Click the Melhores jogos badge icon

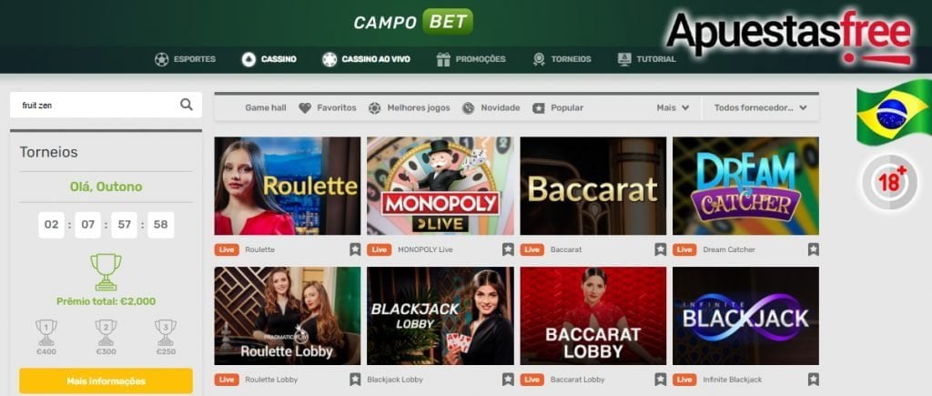coord(374,108)
